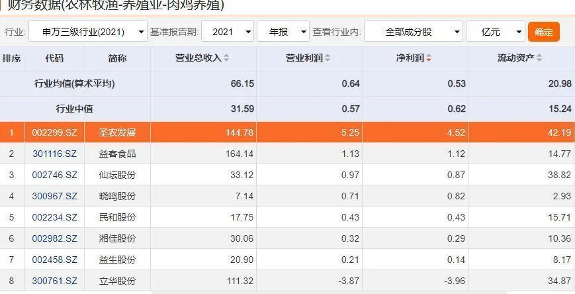The height and width of the screenshot is (294, 575).
Task: Click industry median current assets 15.24
Action: [560, 109]
